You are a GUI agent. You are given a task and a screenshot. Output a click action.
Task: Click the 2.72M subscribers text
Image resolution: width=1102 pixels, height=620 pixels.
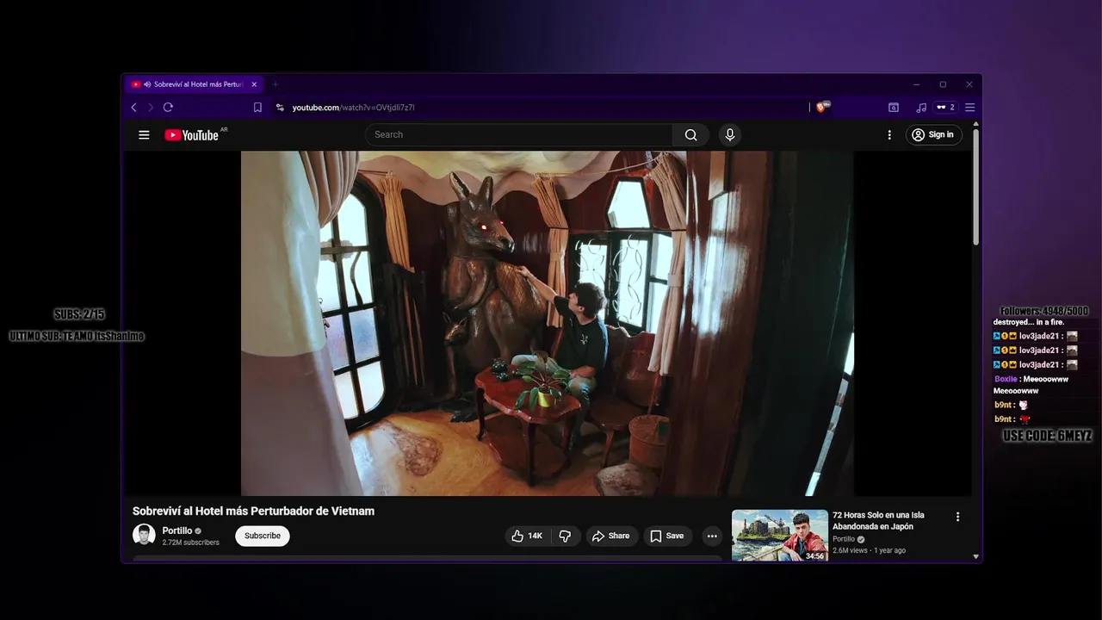(x=191, y=542)
